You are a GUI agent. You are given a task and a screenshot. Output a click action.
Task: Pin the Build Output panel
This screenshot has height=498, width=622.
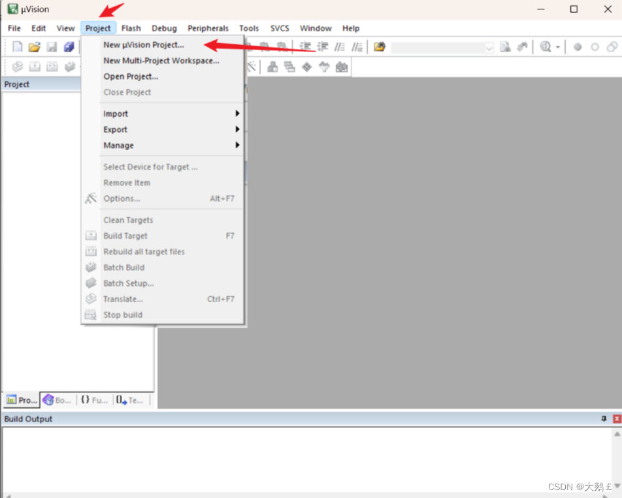[604, 419]
